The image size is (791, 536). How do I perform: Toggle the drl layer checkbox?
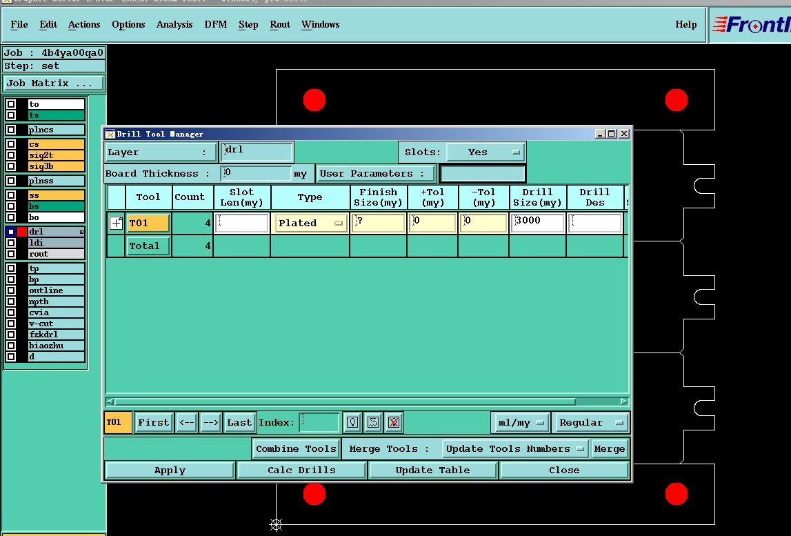click(11, 232)
